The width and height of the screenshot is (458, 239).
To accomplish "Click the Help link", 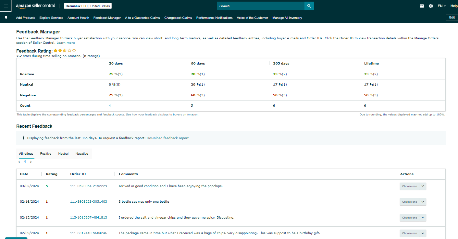I will [x=454, y=6].
